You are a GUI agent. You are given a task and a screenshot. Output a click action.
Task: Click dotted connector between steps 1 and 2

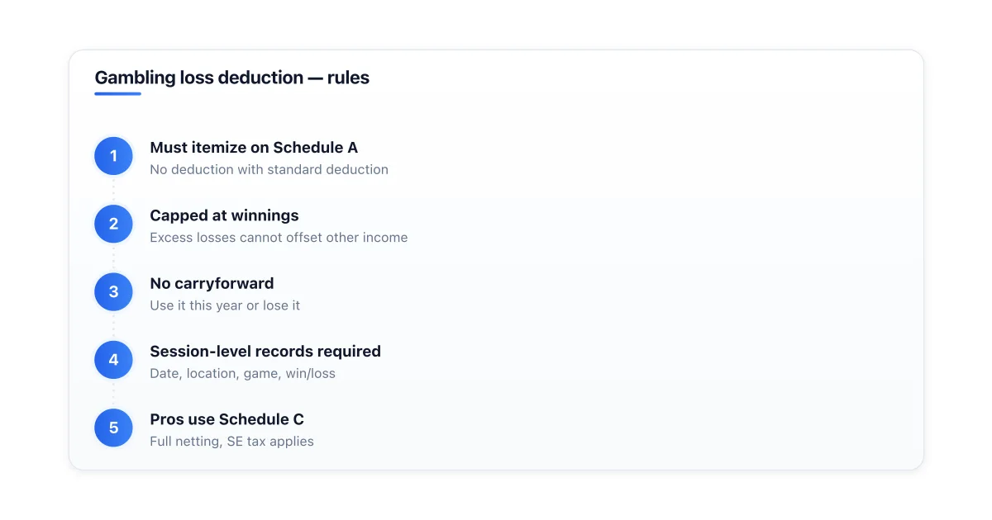[x=113, y=190]
